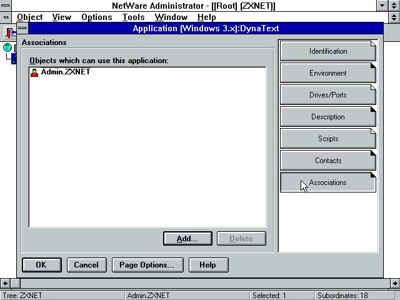
Task: Open the child window control menu box
Action: point(6,17)
